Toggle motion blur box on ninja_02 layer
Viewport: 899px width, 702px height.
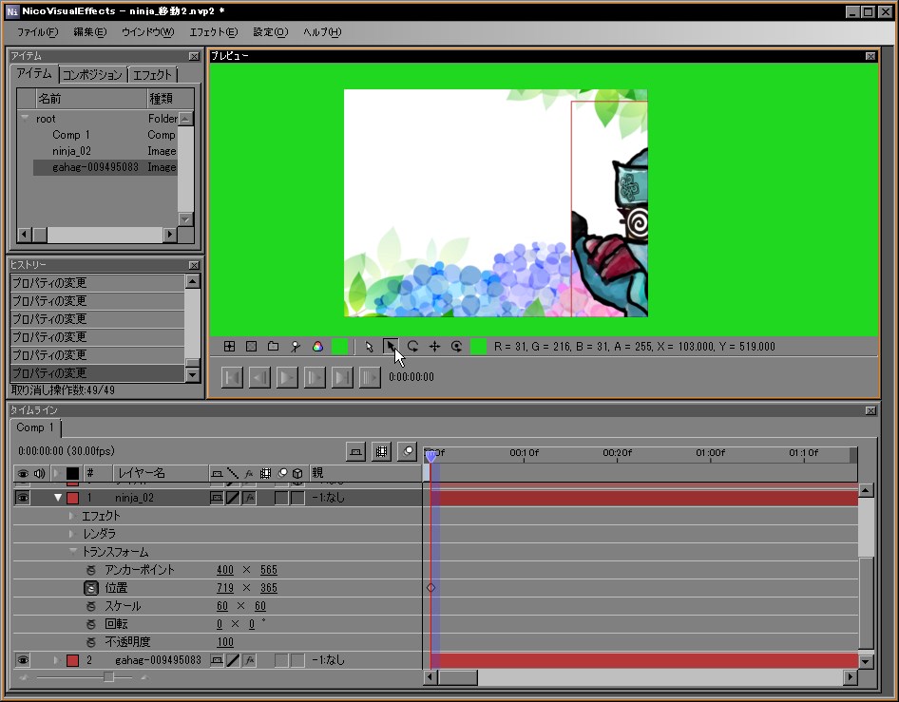coord(281,498)
